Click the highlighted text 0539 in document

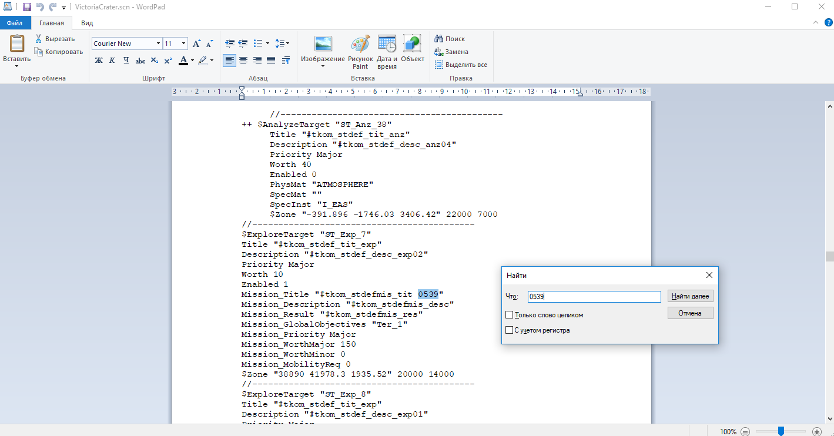coord(428,294)
